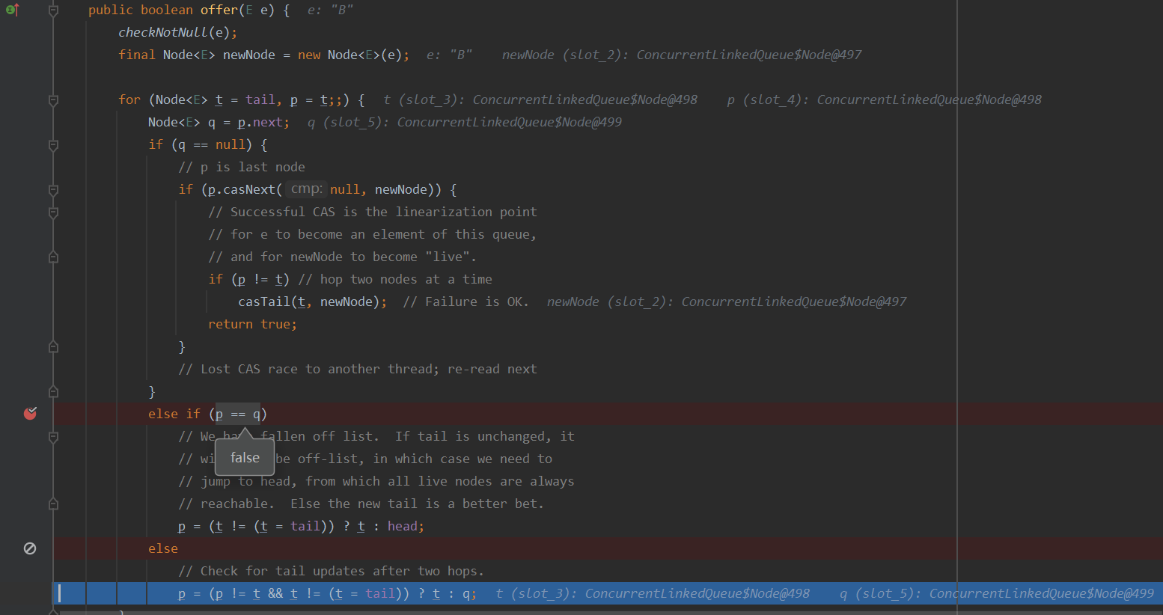1163x615 pixels.
Task: Click 'new Node<E>(e);' constructor call
Action: pos(354,55)
